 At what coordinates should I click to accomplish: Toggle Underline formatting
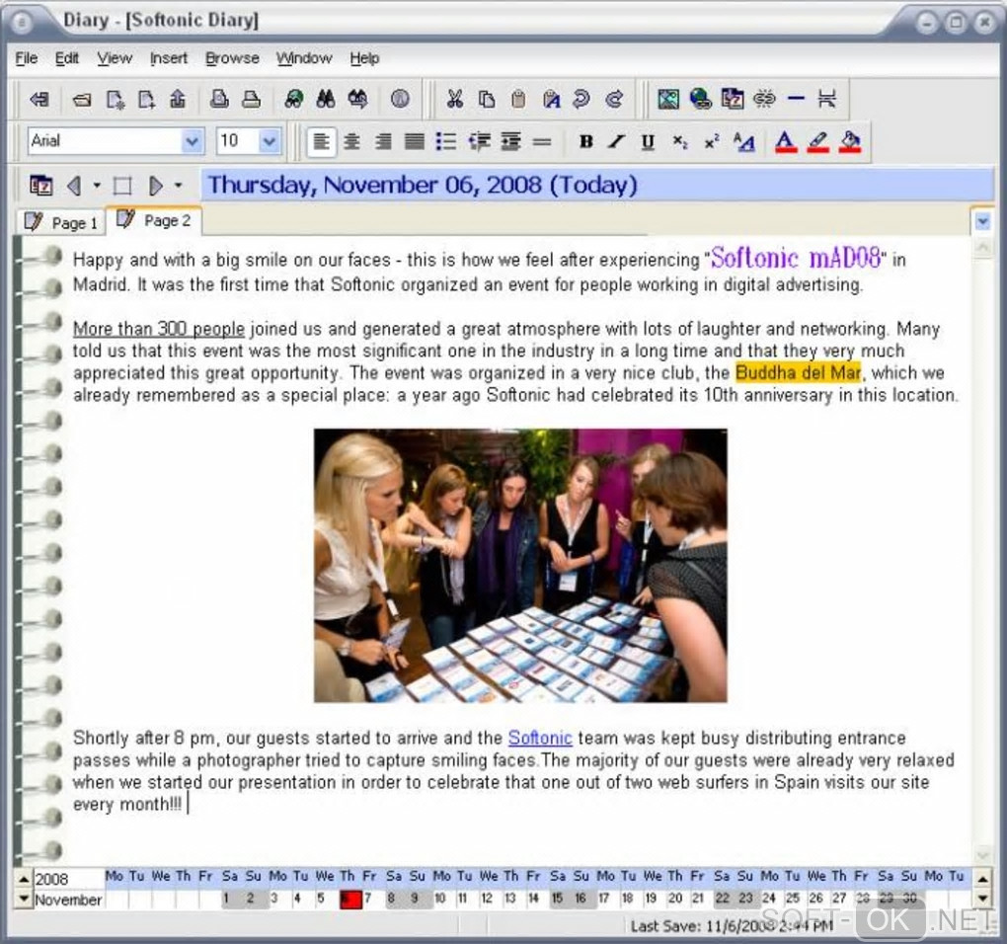pos(649,141)
